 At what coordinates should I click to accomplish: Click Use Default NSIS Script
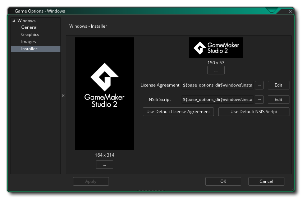tap(254, 112)
